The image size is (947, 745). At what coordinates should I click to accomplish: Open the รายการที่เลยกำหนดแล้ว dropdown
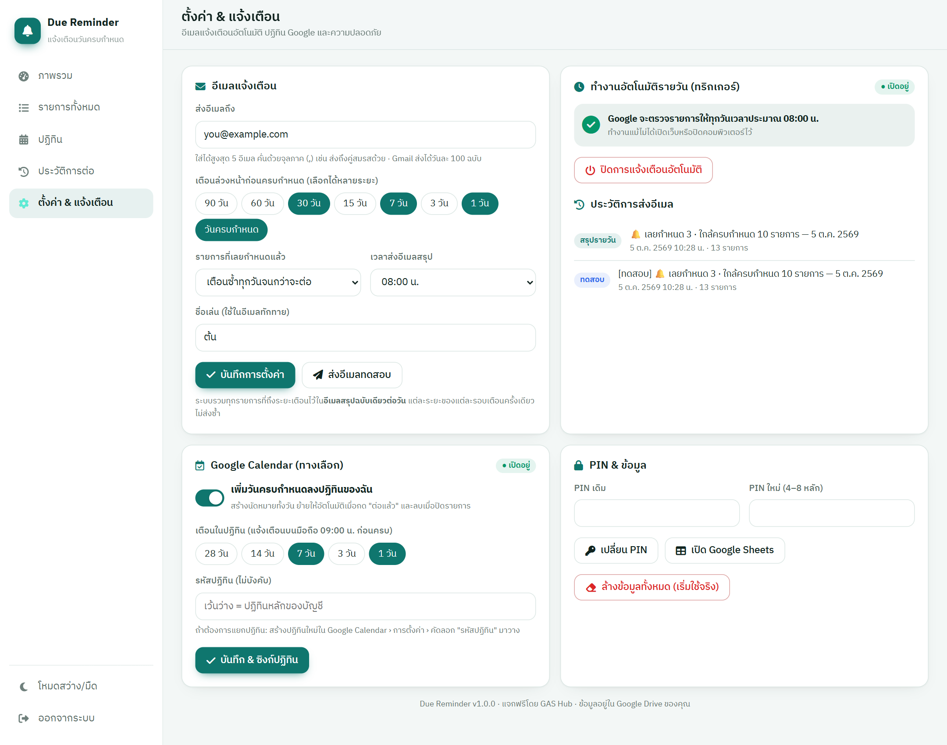pyautogui.click(x=278, y=282)
